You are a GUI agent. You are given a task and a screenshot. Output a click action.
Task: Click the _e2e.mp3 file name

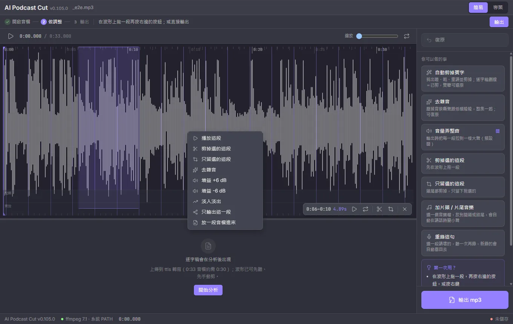click(83, 8)
